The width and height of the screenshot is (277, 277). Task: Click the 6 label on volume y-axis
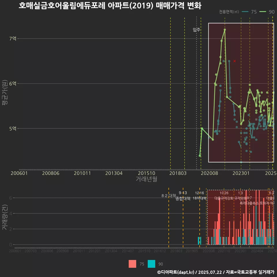[11, 198]
